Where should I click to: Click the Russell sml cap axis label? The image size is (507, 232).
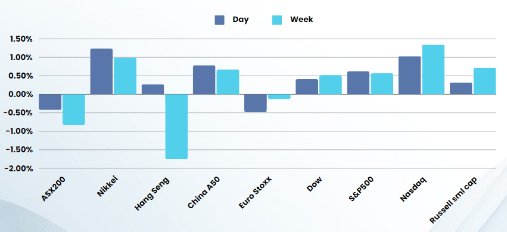453,200
